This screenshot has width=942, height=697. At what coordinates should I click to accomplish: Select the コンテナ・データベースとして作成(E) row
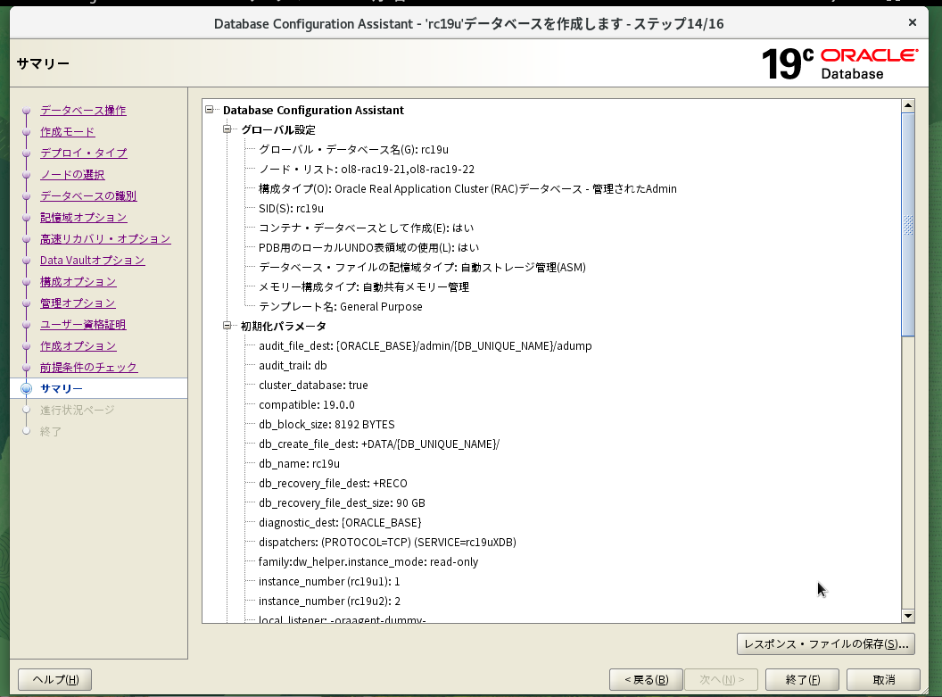(366, 228)
